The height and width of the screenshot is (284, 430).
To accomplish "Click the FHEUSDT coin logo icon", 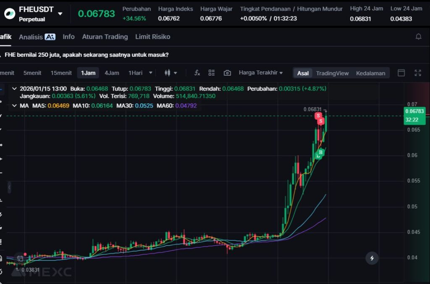I will click(x=9, y=13).
